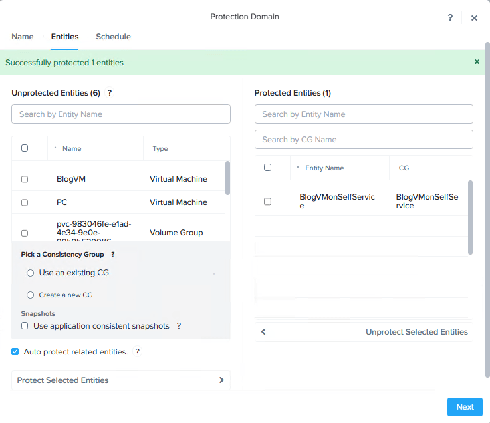The image size is (490, 423).
Task: Open help for Pick a Consistency Group
Action: point(113,255)
